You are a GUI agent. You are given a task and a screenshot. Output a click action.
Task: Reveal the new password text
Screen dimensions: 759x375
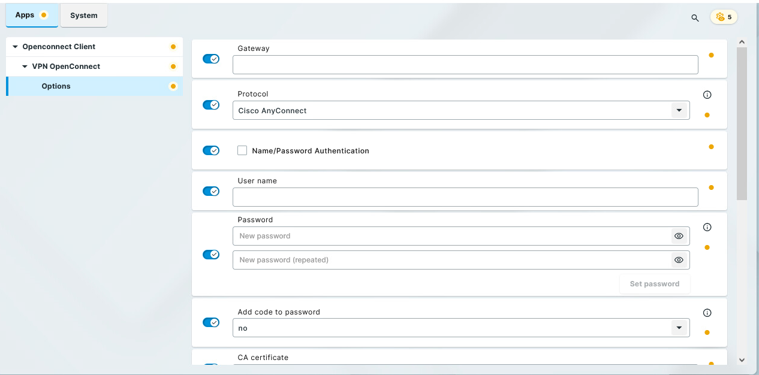click(679, 235)
